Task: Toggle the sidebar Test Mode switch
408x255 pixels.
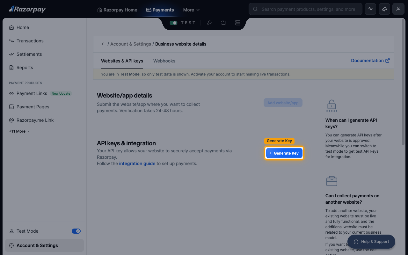Action: click(76, 231)
